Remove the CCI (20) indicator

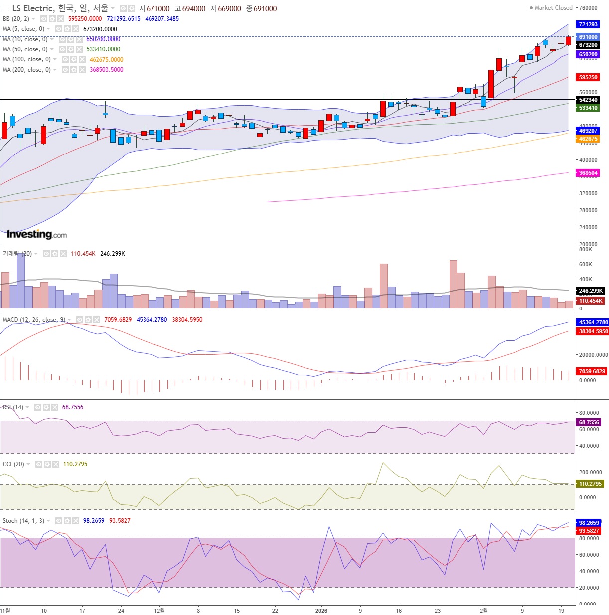[56, 464]
